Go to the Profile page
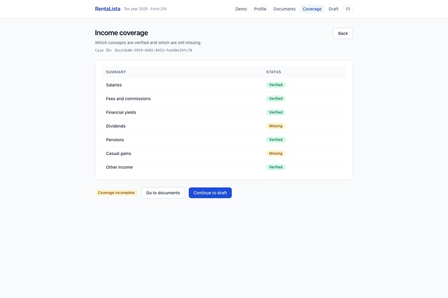The height and width of the screenshot is (298, 448). click(x=260, y=9)
